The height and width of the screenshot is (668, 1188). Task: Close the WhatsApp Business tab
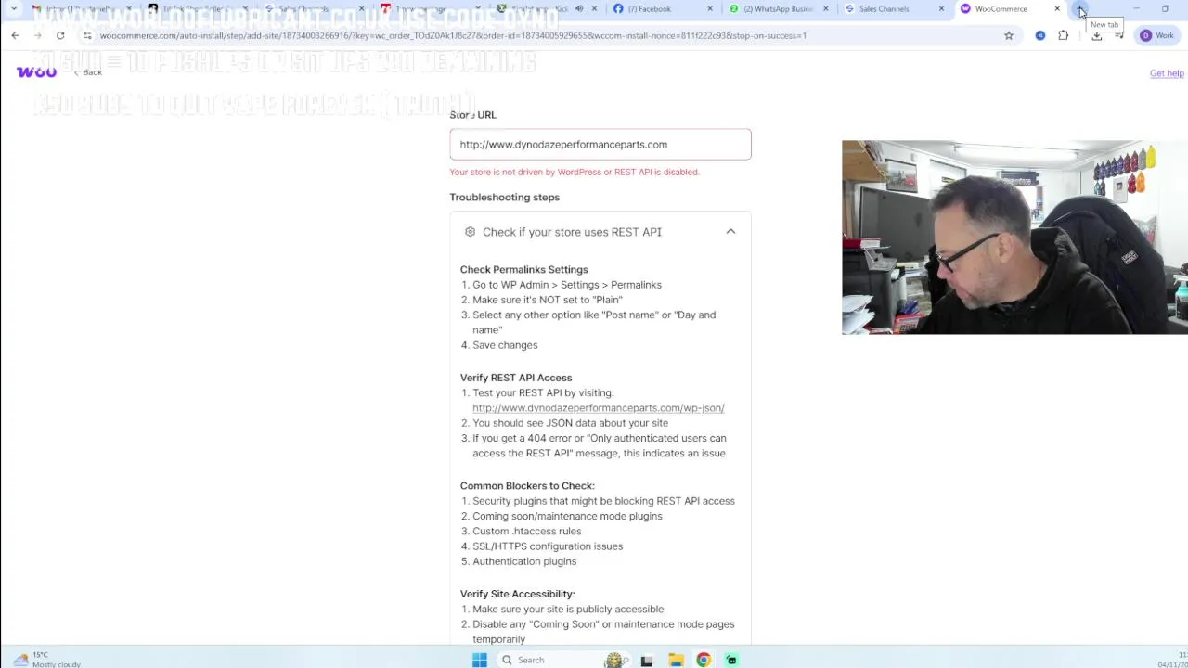coord(825,9)
